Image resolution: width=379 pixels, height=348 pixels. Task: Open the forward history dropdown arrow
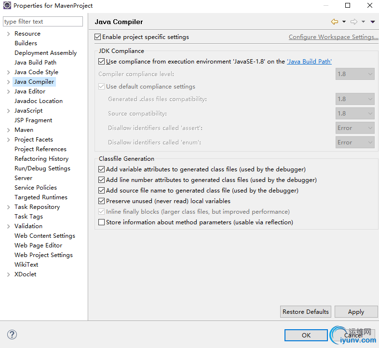click(363, 22)
